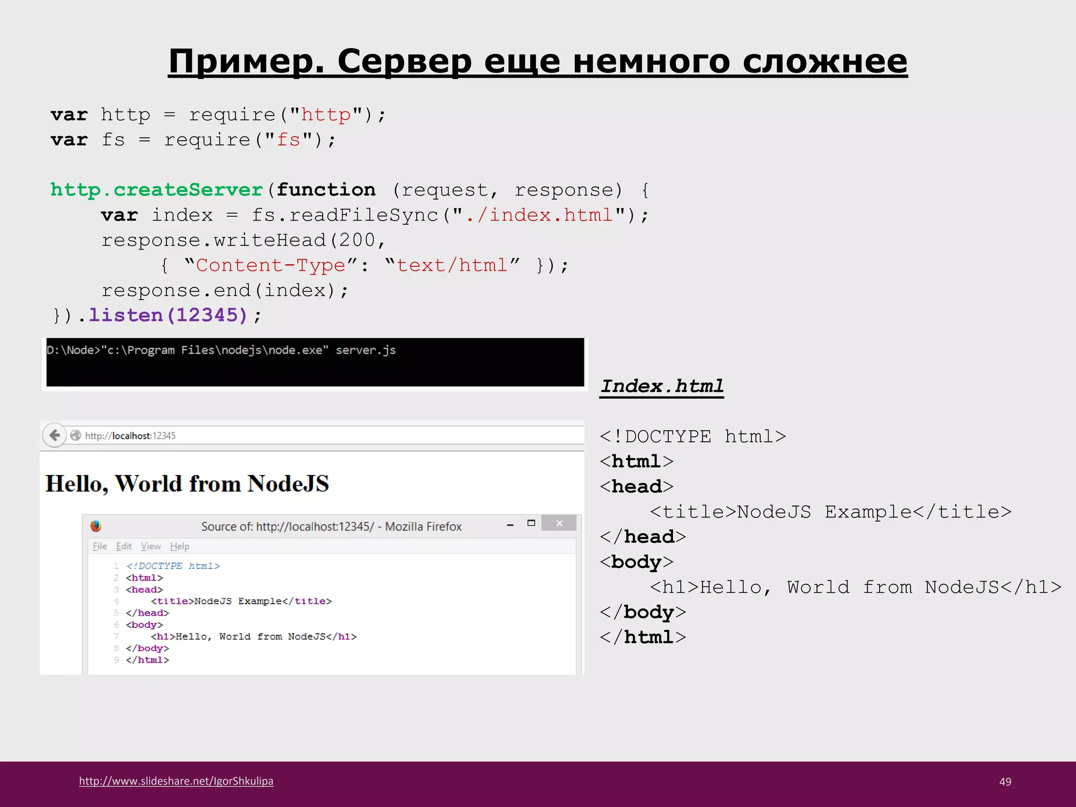Click the Index.html heading
The width and height of the screenshot is (1076, 807).
pos(661,387)
